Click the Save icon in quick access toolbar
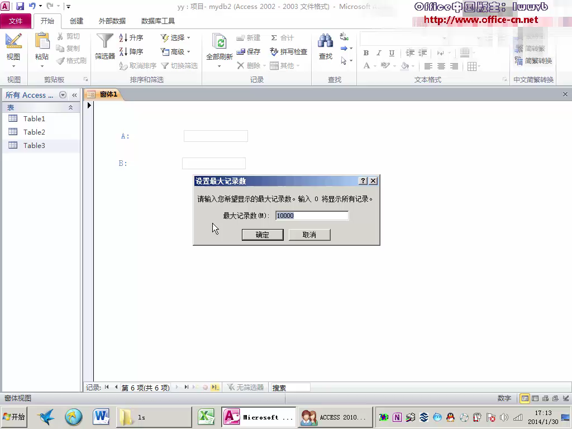The image size is (572, 429). click(x=20, y=6)
